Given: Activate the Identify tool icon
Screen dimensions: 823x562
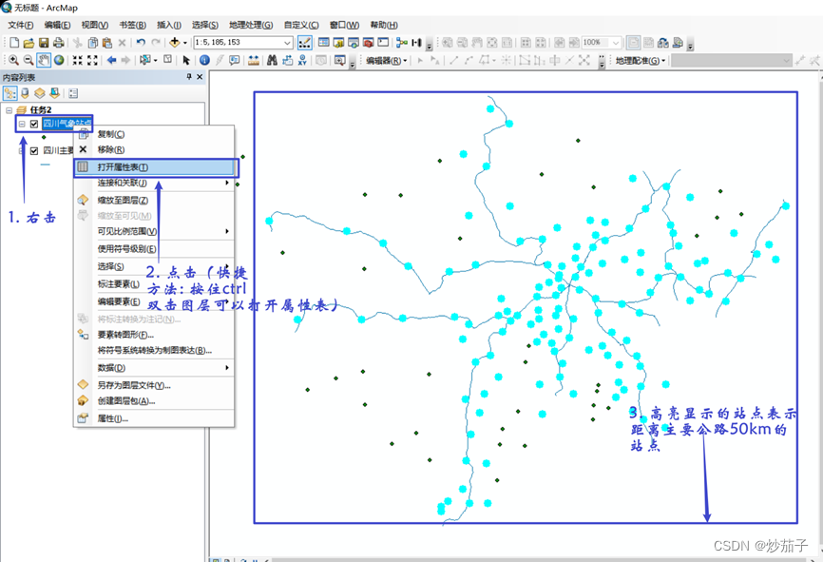Looking at the screenshot, I should 204,61.
